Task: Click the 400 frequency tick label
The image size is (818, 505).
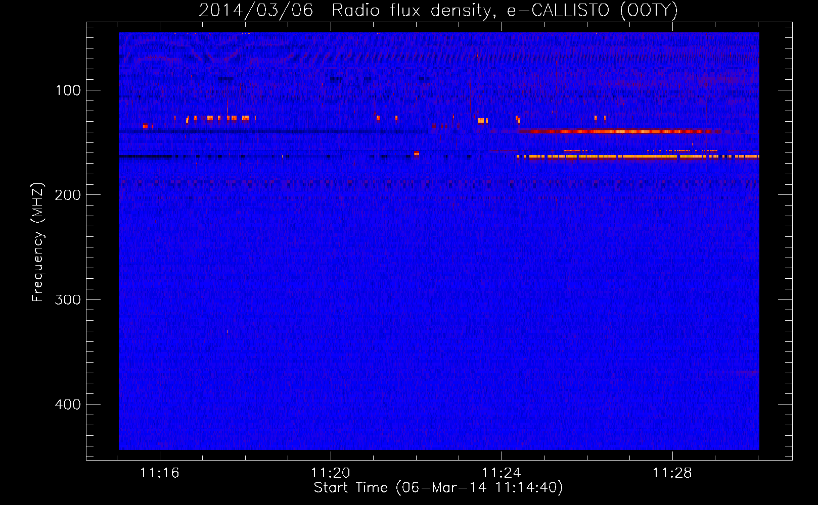Action: [68, 405]
